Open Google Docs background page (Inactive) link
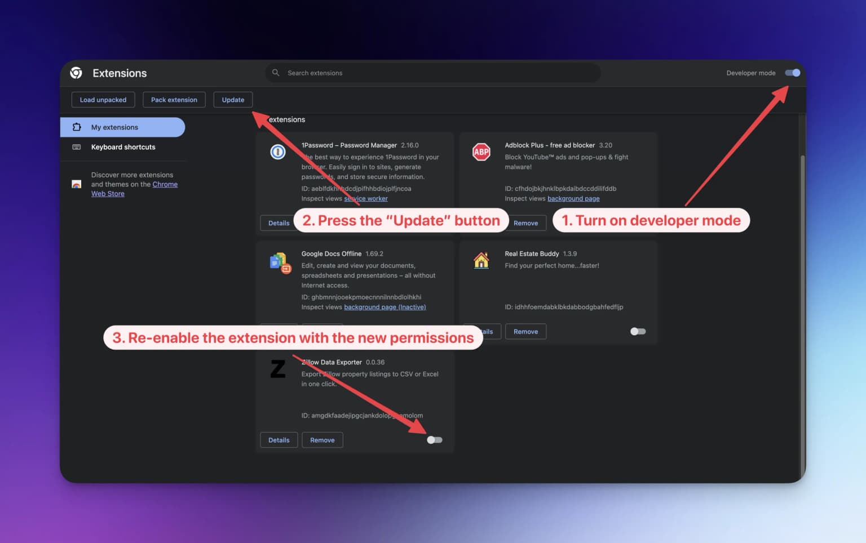866x543 pixels. (385, 307)
